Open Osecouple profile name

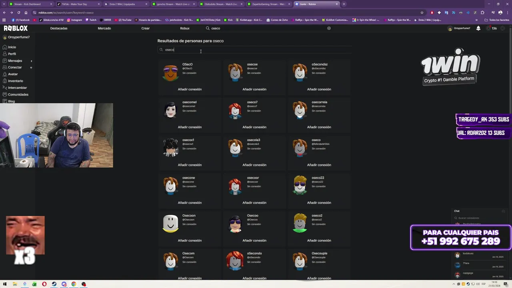pos(319,253)
